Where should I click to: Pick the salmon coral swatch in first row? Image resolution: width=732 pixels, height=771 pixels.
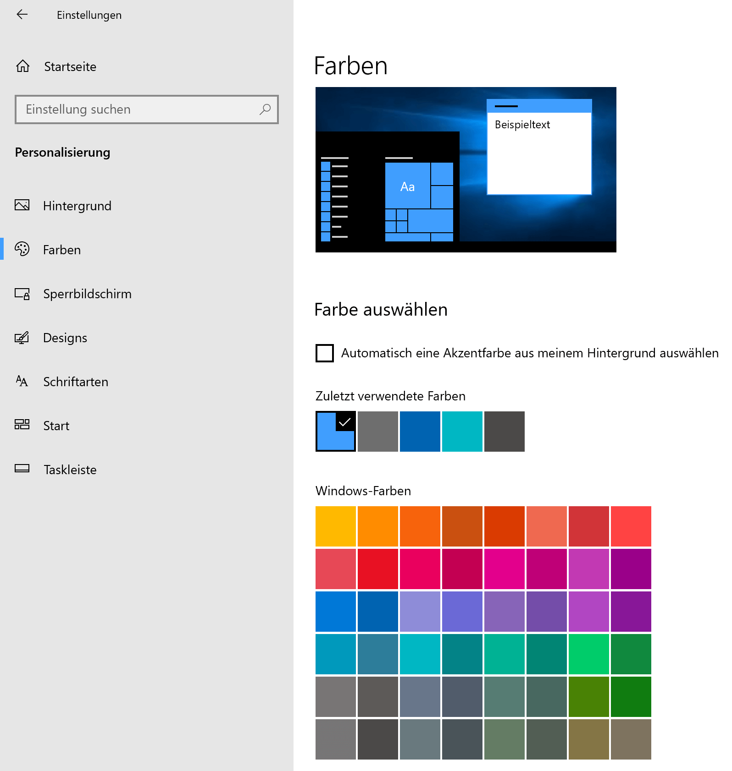[x=547, y=526]
